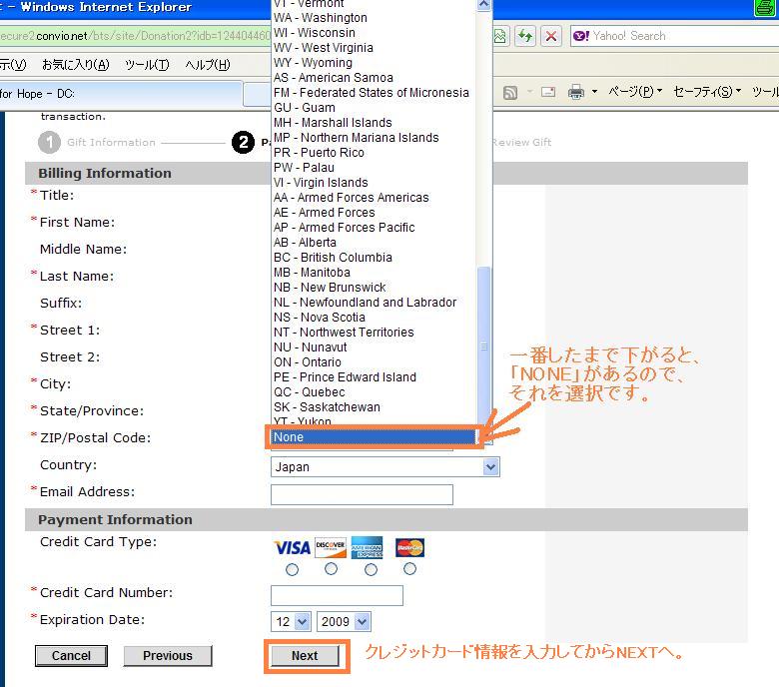Select MH - Marshall Islands option
Viewport: 779px width, 687px height.
pyautogui.click(x=374, y=123)
